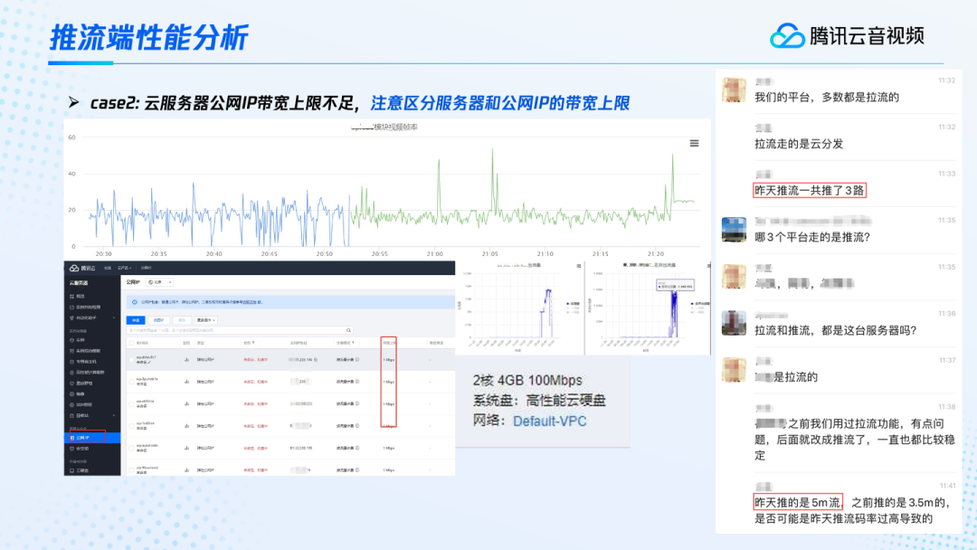This screenshot has width=977, height=550.
Task: Click the chart hamburger menu icon
Action: (694, 143)
